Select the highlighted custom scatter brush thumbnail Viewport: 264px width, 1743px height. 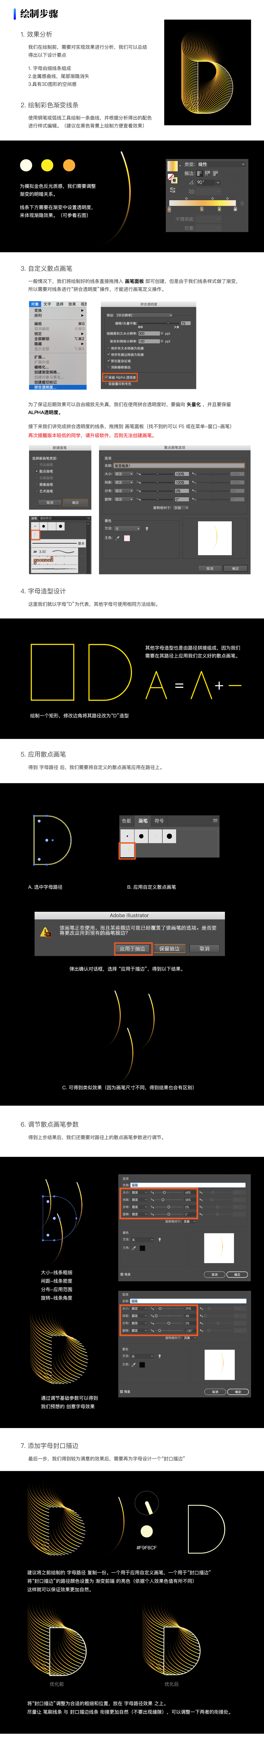(x=128, y=851)
